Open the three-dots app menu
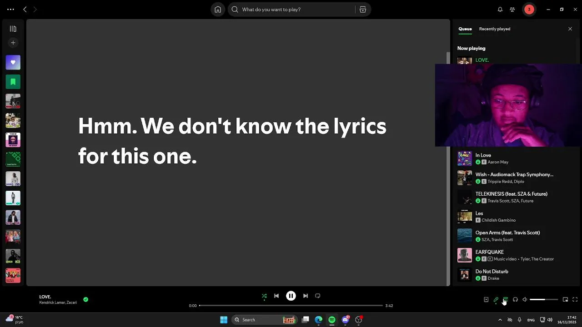Screen dimensions: 582x327 pyautogui.click(x=10, y=9)
